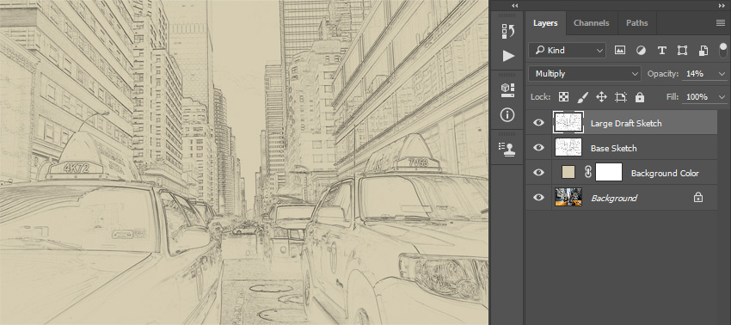Click the Base Sketch layer name

click(x=613, y=148)
